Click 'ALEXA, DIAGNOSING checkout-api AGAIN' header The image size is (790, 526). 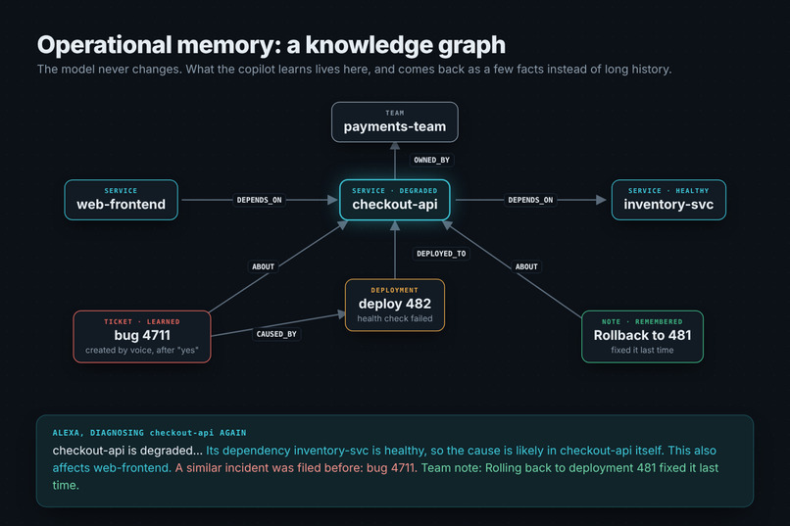click(x=149, y=432)
